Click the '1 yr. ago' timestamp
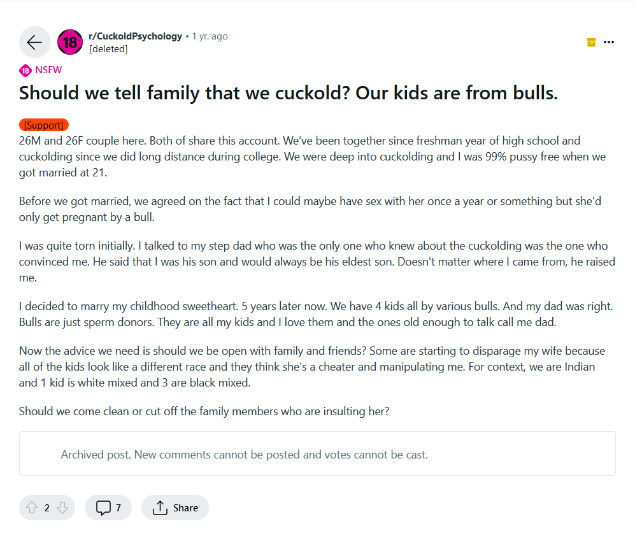Image resolution: width=635 pixels, height=533 pixels. 210,36
